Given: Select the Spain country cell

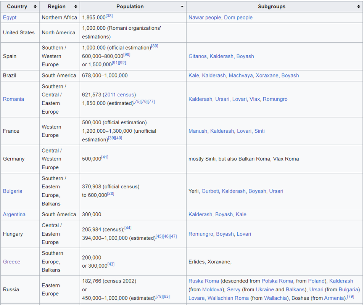Looking at the screenshot, I should click(x=20, y=56).
